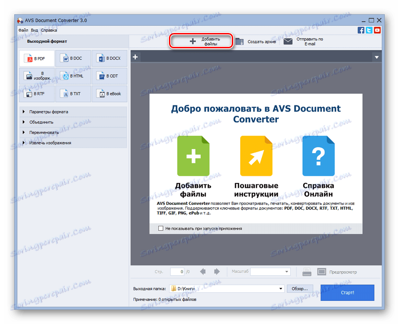Open the YouTube channel icon
The height and width of the screenshot is (324, 399).
tap(377, 30)
